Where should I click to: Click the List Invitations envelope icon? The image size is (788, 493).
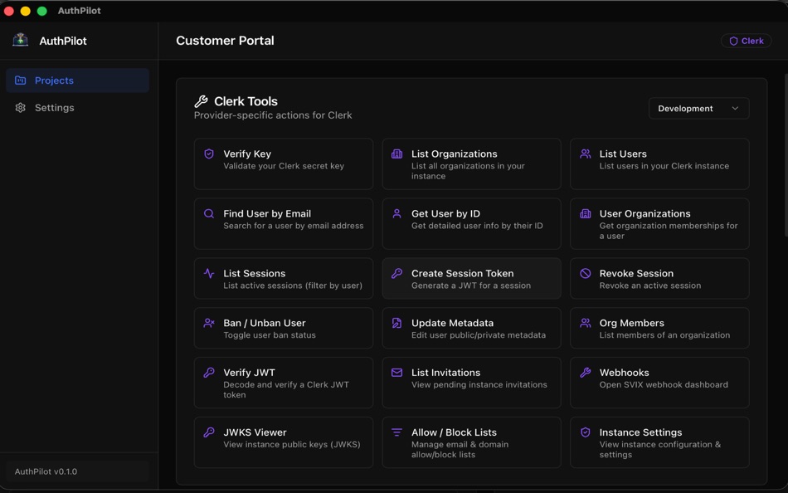pyautogui.click(x=397, y=373)
